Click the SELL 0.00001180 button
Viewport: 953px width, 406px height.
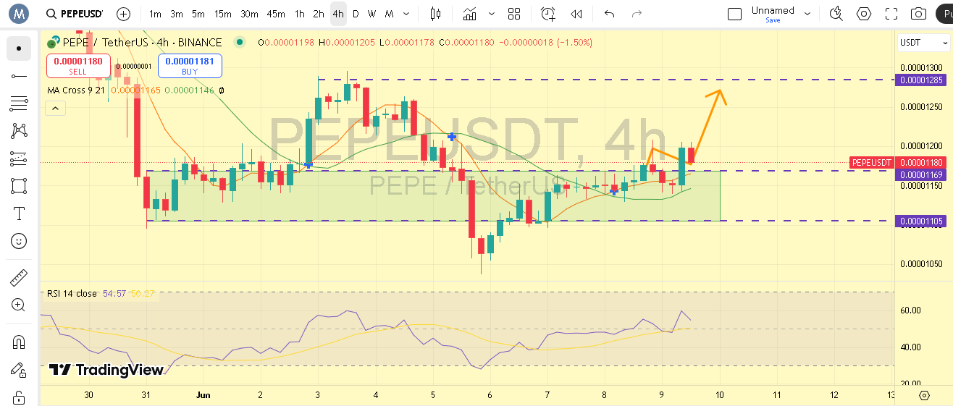click(77, 66)
